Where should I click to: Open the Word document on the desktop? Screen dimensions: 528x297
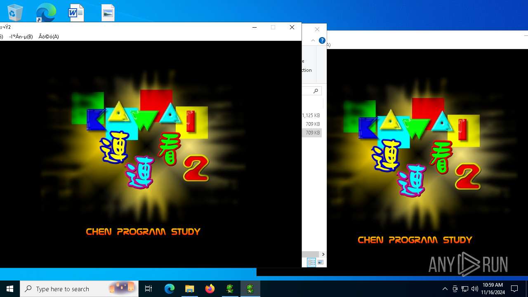(x=76, y=13)
